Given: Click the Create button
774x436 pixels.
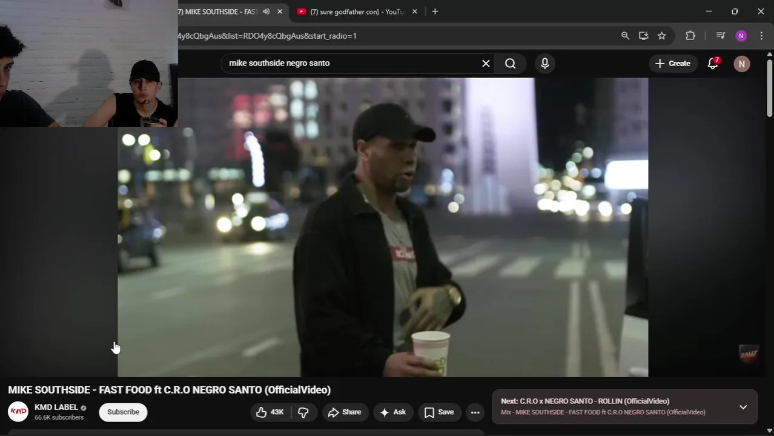Looking at the screenshot, I should pyautogui.click(x=673, y=63).
